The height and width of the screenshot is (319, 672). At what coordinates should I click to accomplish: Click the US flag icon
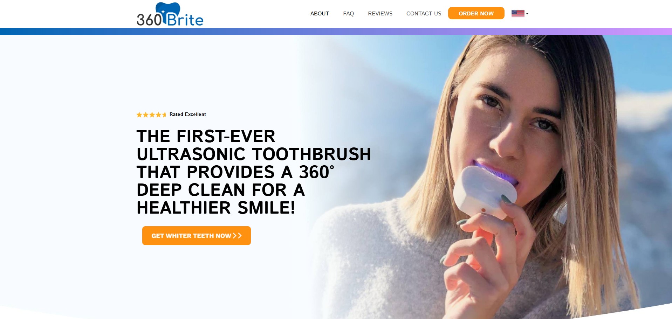[518, 14]
